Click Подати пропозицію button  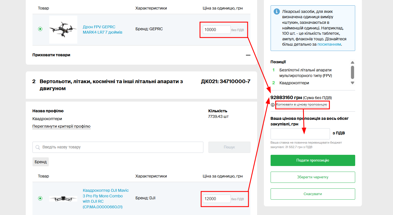point(313,160)
